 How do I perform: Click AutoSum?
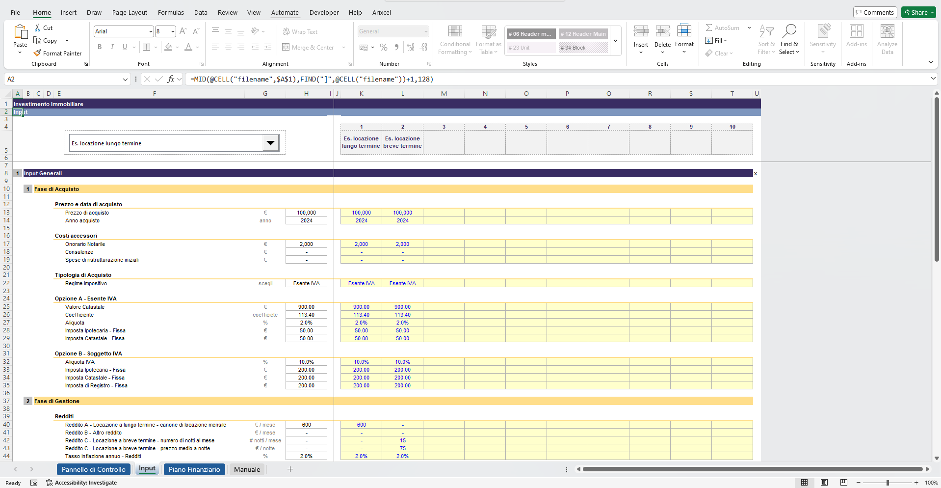click(x=723, y=27)
